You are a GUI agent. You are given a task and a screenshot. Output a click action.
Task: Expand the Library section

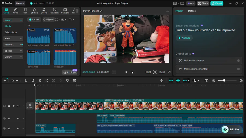tap(13, 57)
